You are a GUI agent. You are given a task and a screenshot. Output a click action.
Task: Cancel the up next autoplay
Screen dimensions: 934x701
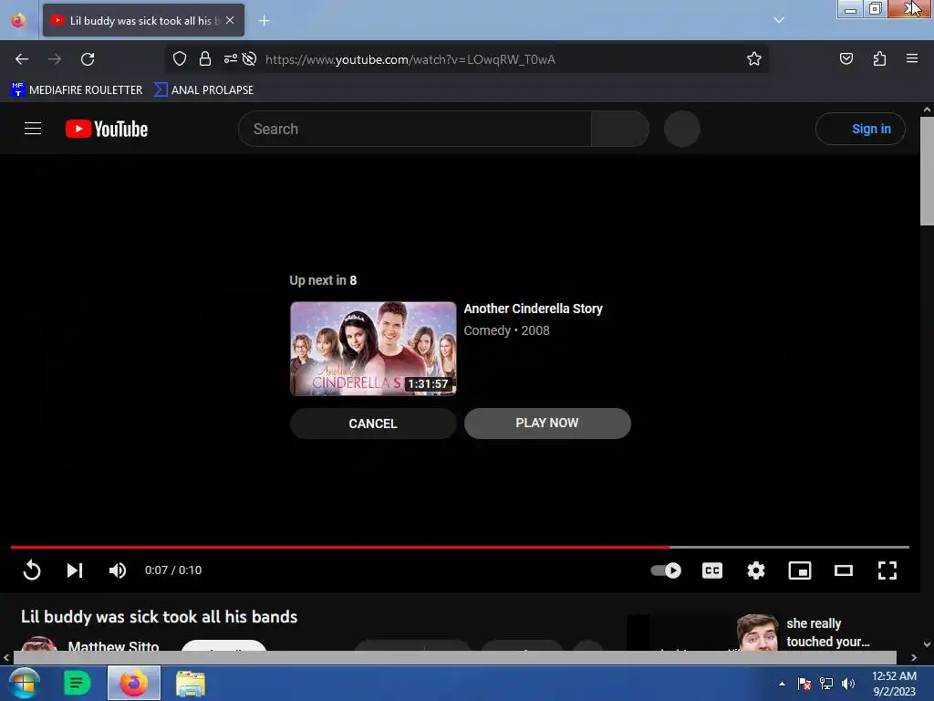coord(373,424)
